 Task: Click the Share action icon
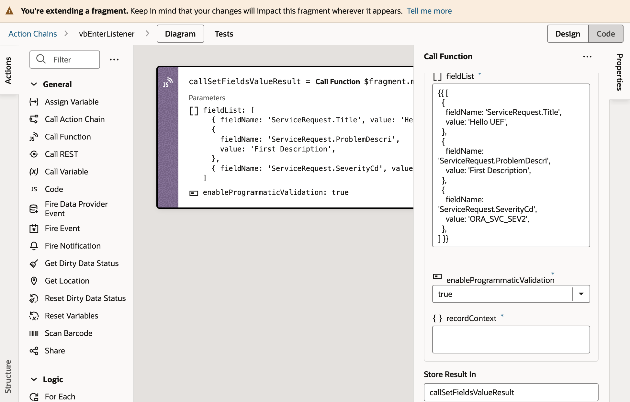tap(34, 351)
